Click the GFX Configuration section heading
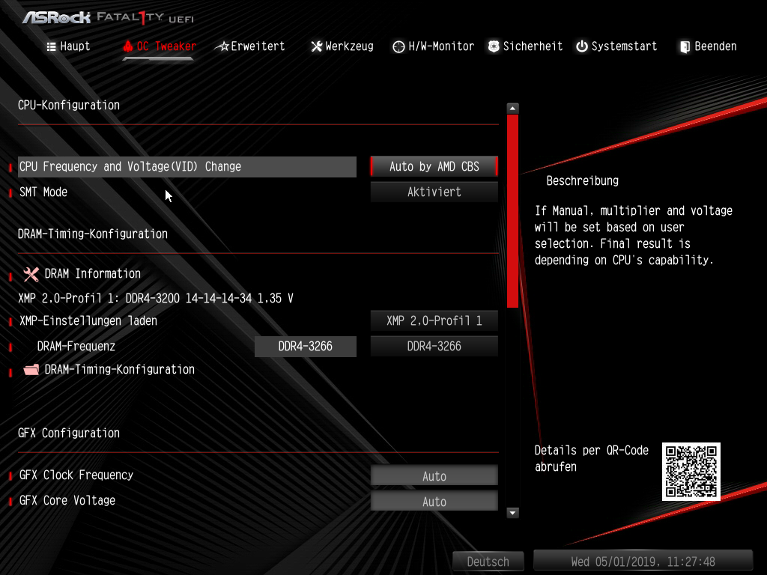 click(x=69, y=433)
